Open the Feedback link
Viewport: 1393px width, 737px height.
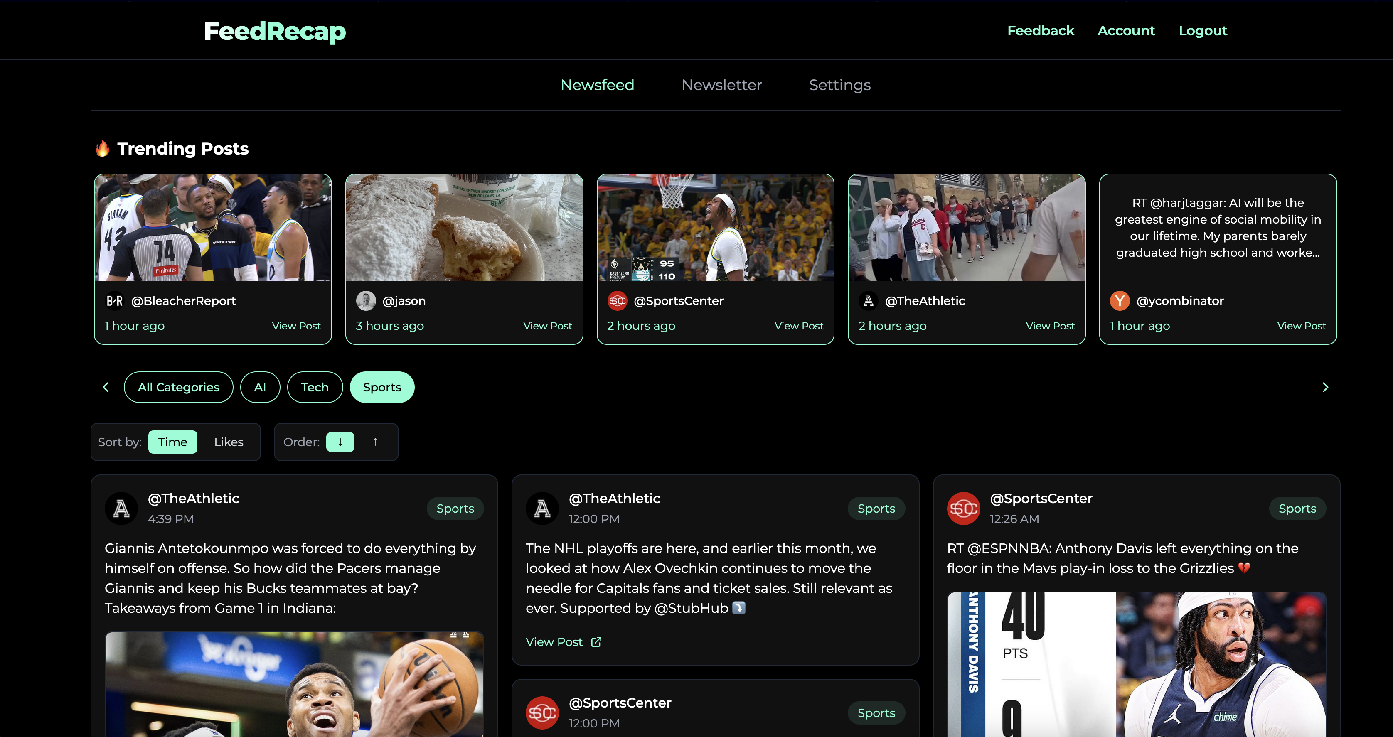(x=1041, y=31)
